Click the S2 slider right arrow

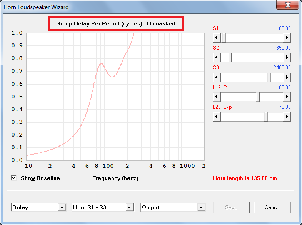pos(287,57)
